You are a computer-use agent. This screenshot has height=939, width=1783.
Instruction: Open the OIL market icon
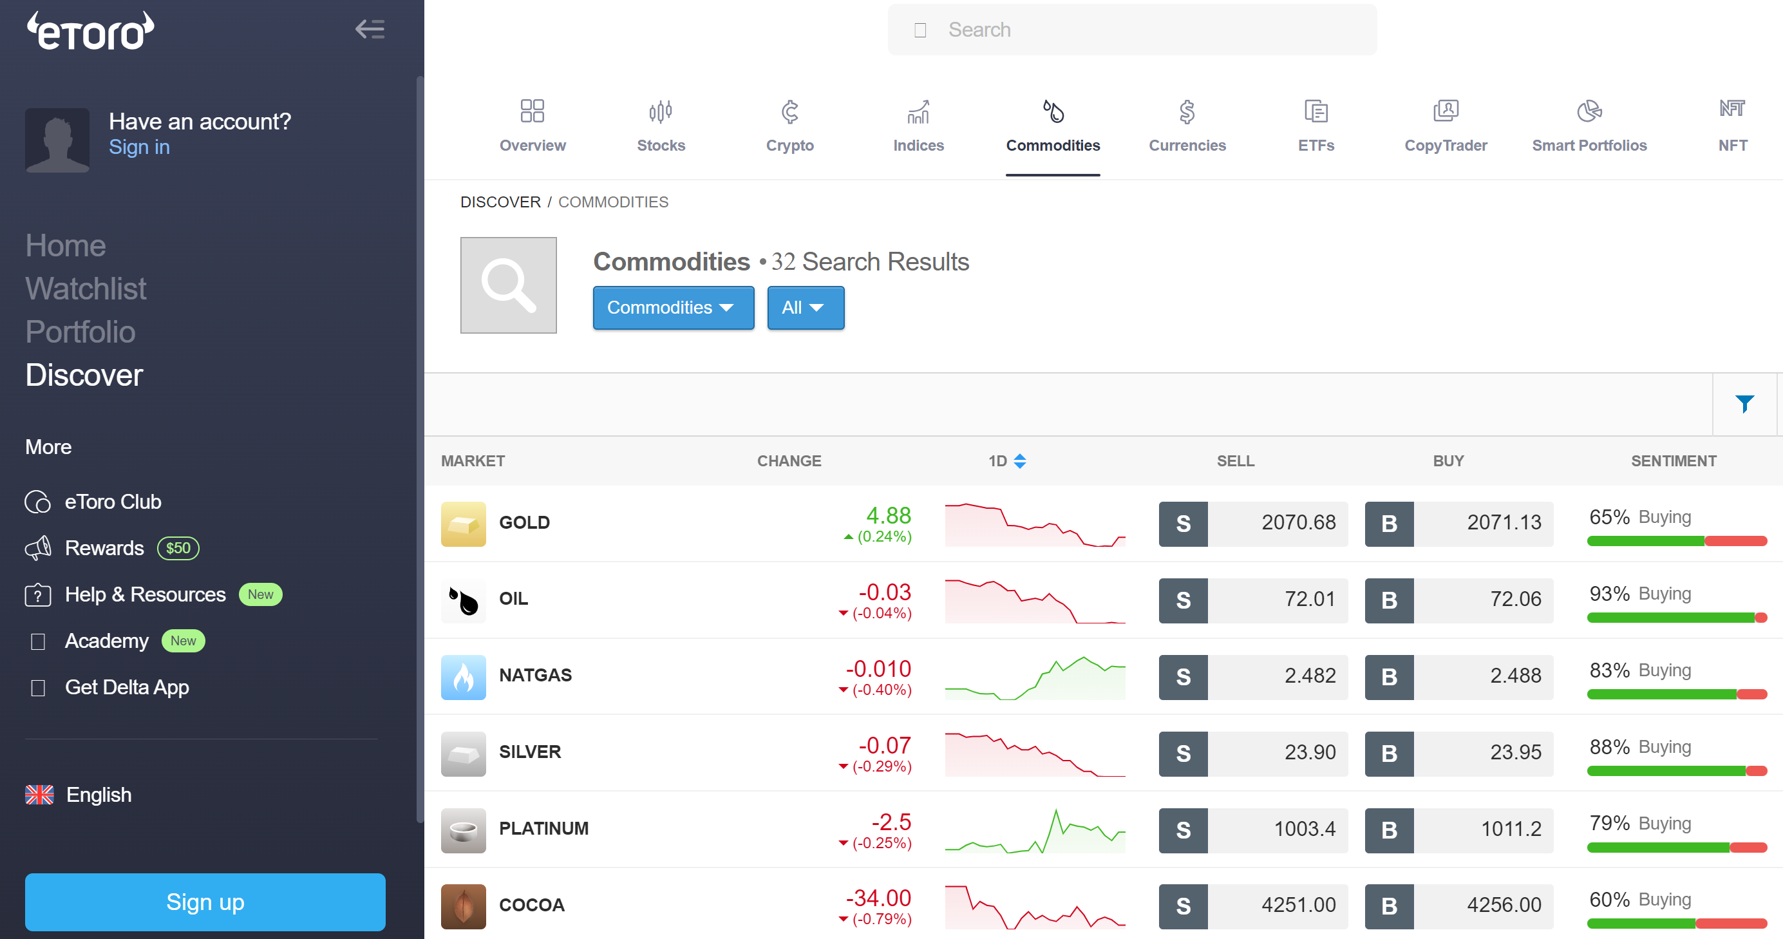[463, 600]
